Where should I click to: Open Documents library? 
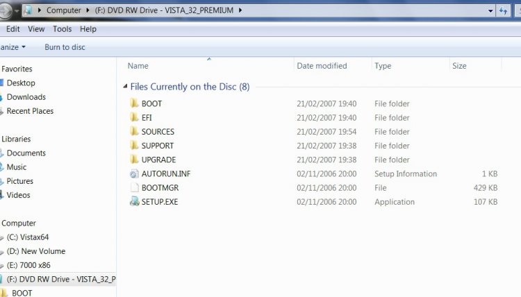pos(26,153)
